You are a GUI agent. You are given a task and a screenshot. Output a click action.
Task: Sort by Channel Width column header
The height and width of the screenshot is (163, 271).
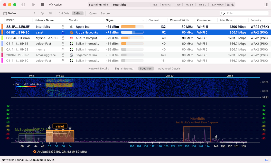pyautogui.click(x=180, y=20)
